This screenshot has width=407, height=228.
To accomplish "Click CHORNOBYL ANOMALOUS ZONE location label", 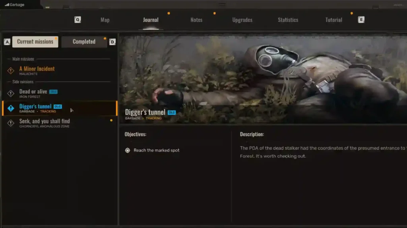I will (45, 126).
